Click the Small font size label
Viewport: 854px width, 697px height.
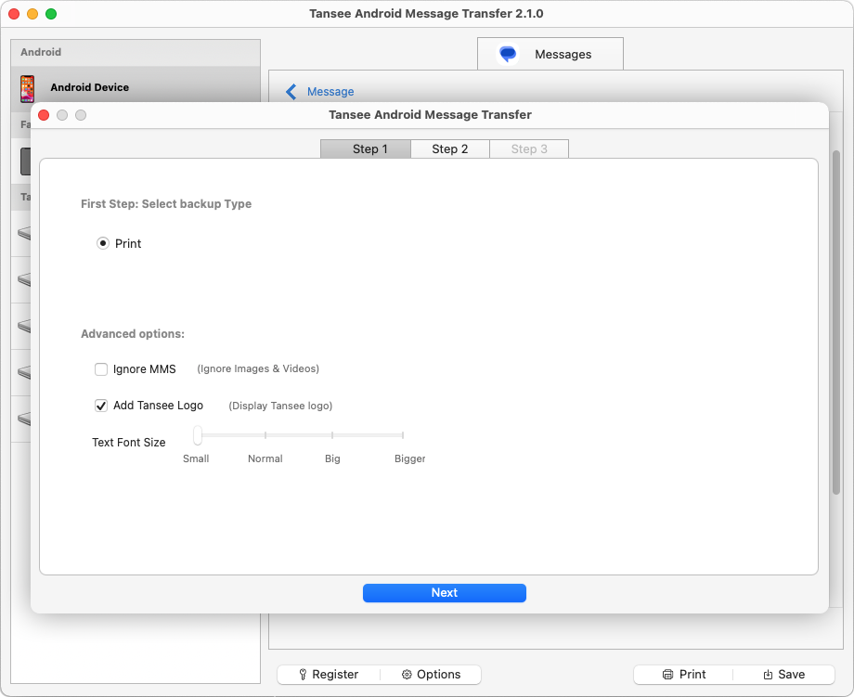(196, 458)
